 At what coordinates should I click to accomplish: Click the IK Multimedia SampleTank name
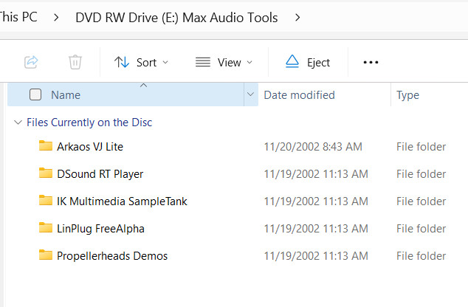click(122, 201)
